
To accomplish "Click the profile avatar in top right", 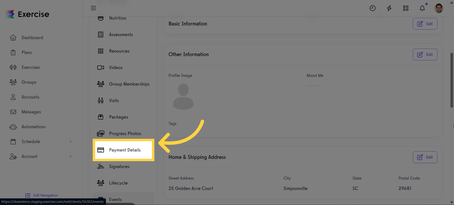I will pyautogui.click(x=439, y=8).
